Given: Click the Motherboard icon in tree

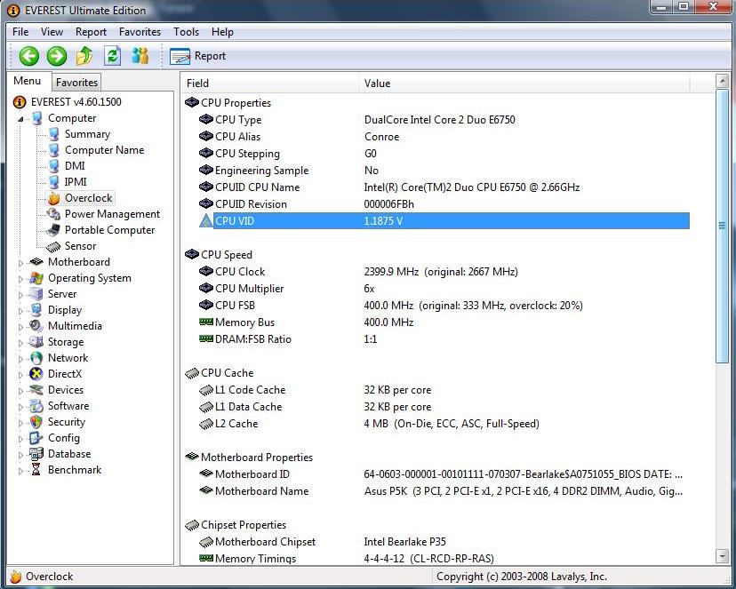Looking at the screenshot, I should (36, 262).
